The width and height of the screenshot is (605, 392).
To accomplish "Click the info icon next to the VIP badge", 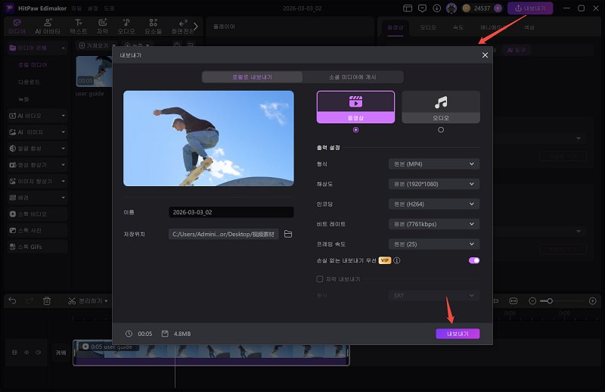I will [x=397, y=260].
